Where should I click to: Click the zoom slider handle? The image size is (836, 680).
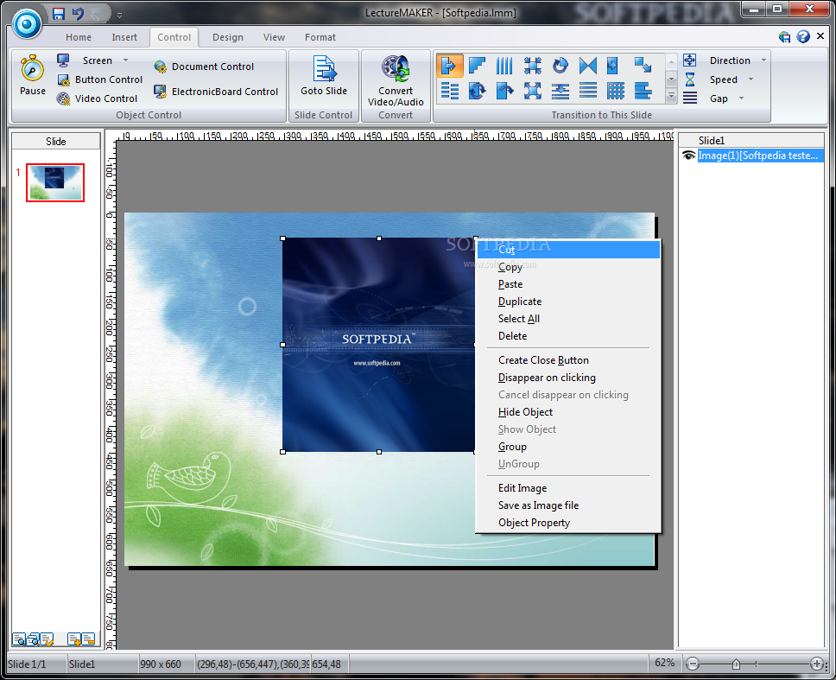(737, 664)
